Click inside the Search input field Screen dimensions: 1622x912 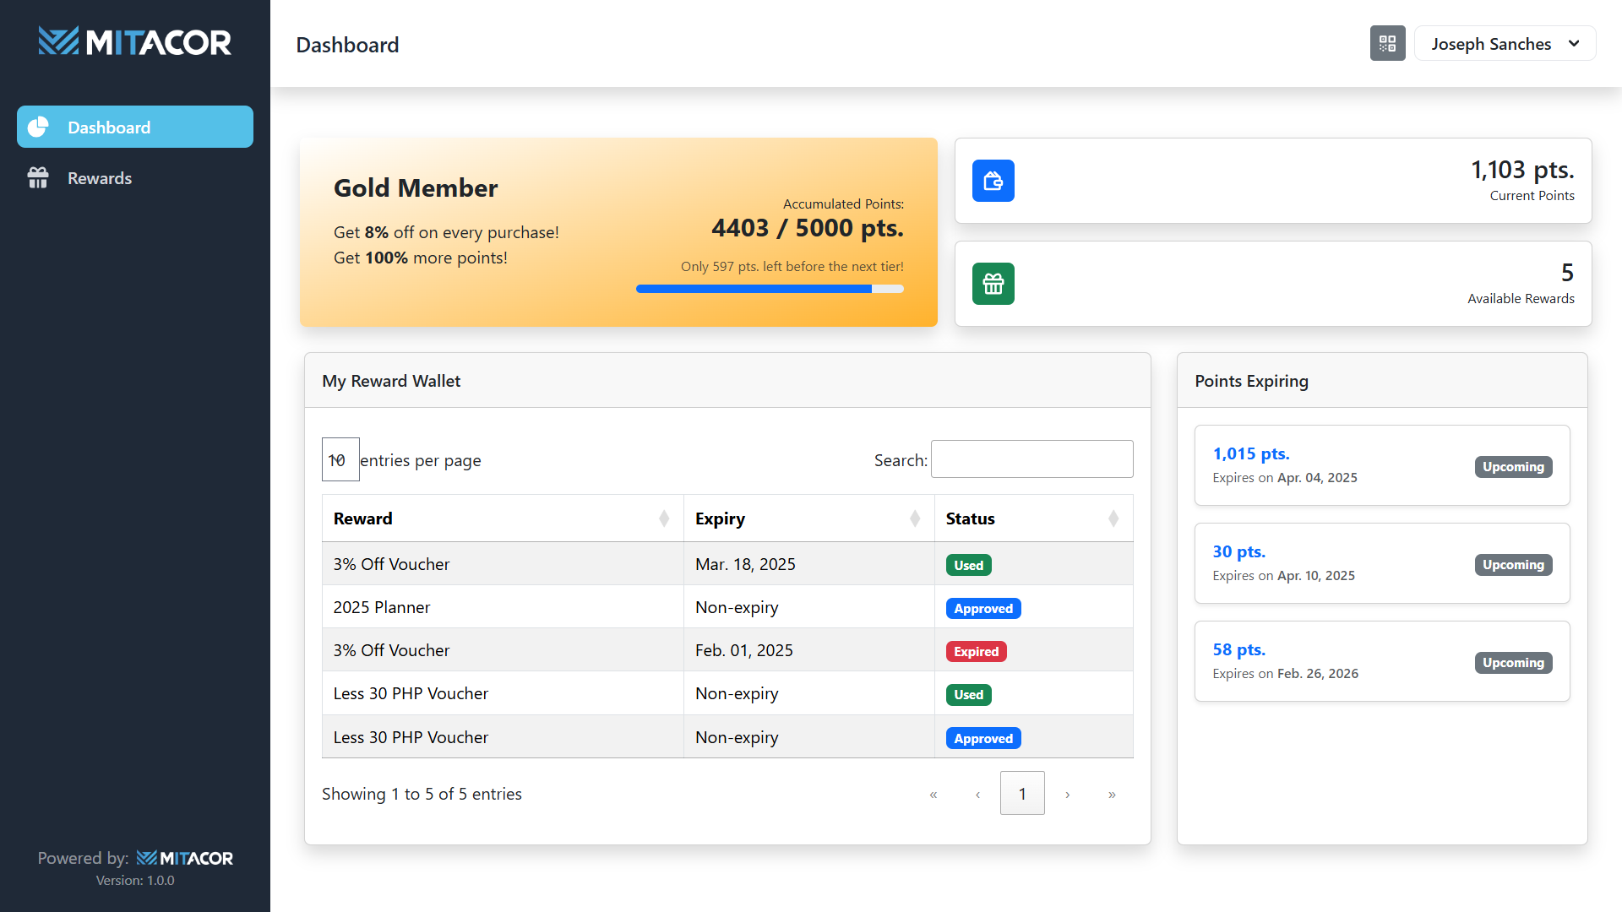click(x=1031, y=459)
